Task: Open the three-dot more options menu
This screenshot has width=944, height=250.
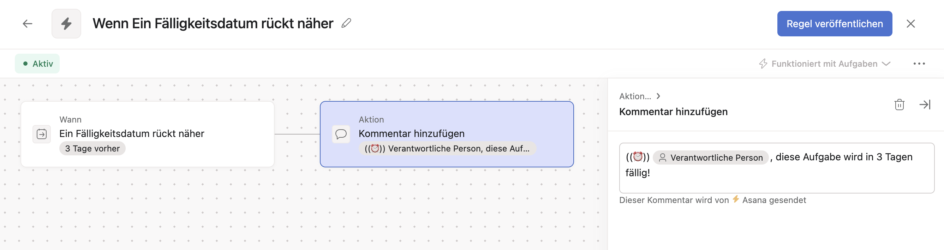Action: tap(919, 64)
